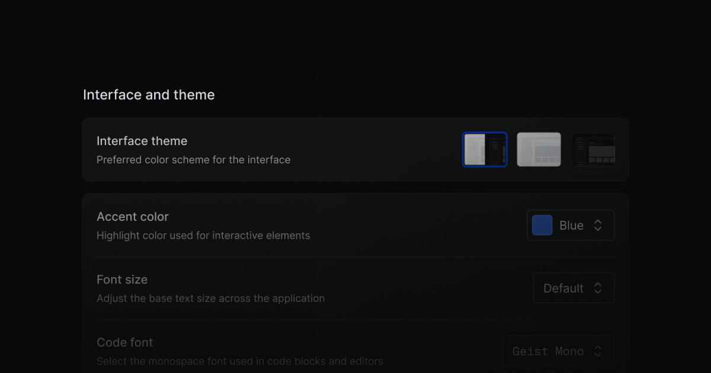Click the Select the monospace font description
Screen dimensions: 711x373
click(239, 361)
